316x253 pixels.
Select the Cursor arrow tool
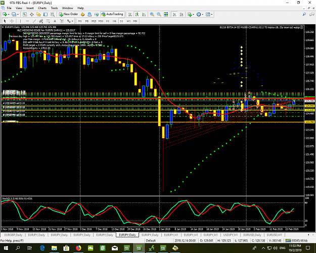click(x=5, y=21)
